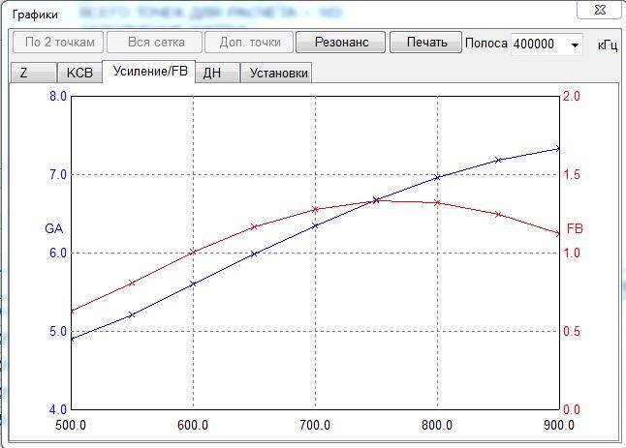Click the disabled По 2 точкам button
Image resolution: width=626 pixels, height=448 pixels.
pyautogui.click(x=58, y=43)
